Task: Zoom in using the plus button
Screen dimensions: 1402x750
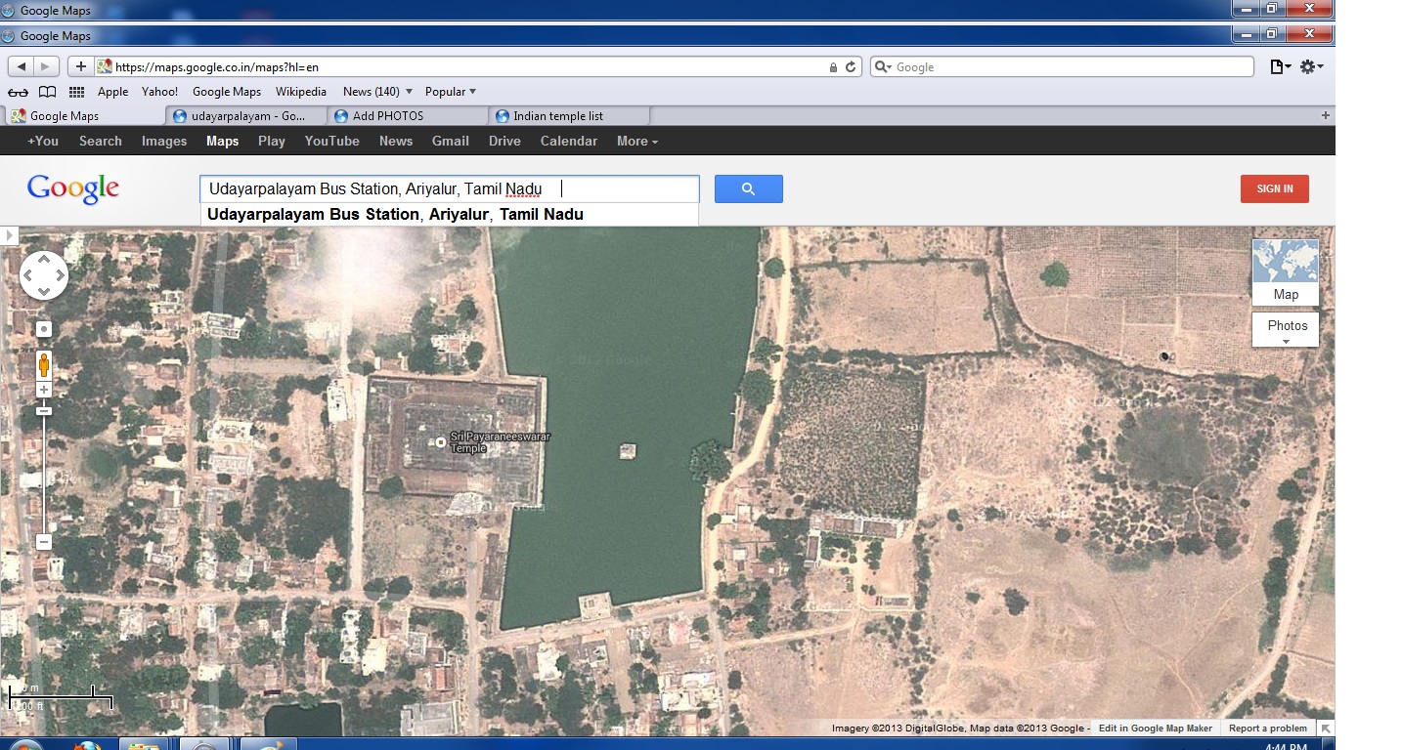Action: click(x=44, y=391)
